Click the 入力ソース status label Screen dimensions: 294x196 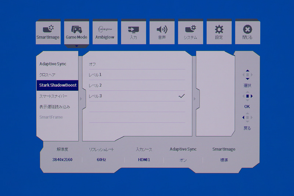(144, 150)
